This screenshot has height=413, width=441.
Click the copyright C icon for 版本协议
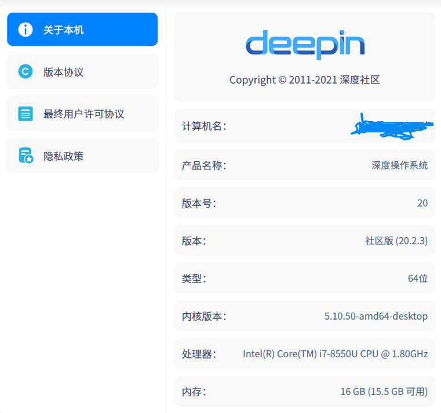(x=25, y=71)
